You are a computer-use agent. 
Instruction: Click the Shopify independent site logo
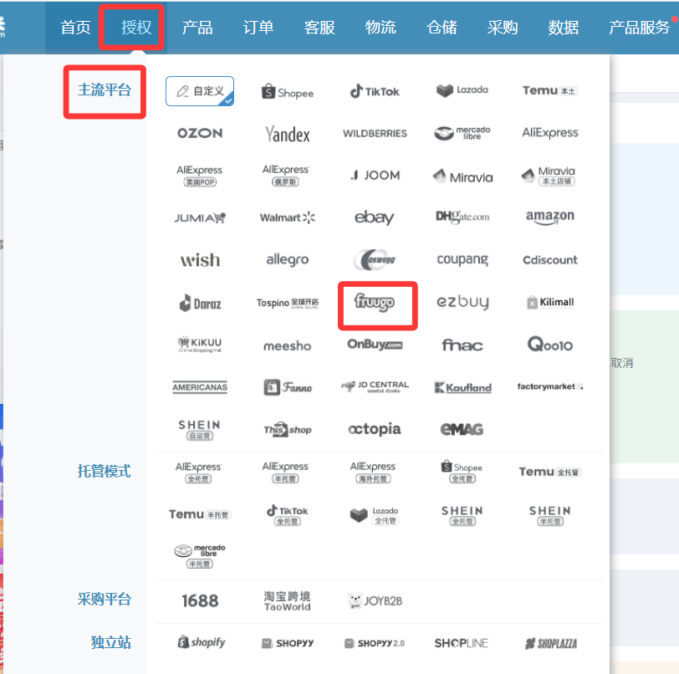(x=201, y=643)
